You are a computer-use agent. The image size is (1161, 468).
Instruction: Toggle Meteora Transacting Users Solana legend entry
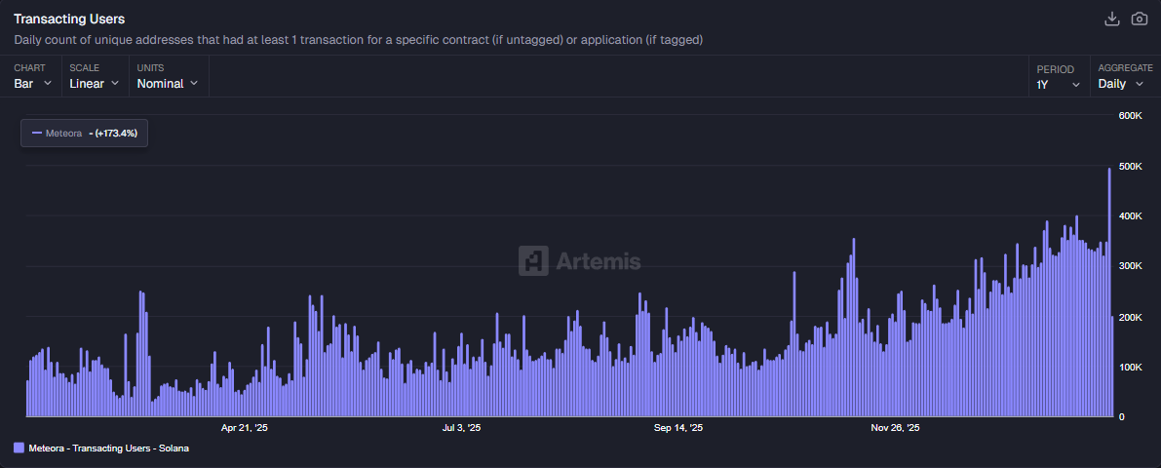click(x=101, y=448)
